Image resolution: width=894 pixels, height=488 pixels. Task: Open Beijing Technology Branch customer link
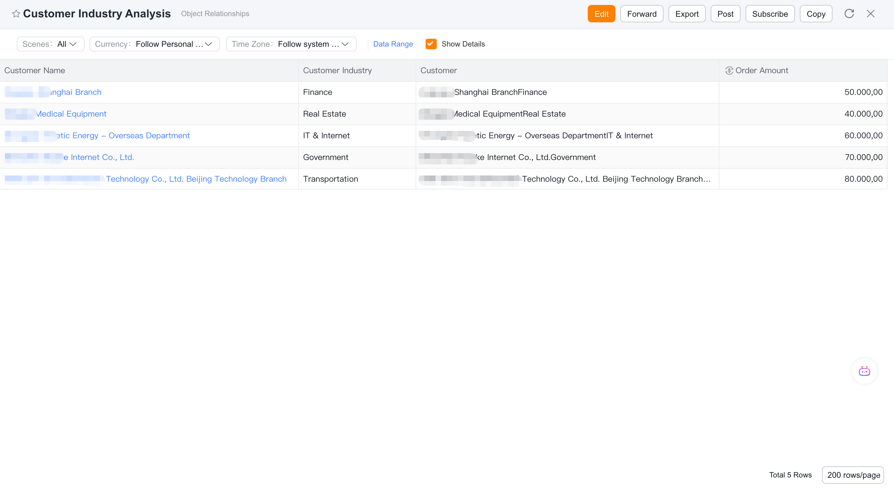click(x=145, y=179)
